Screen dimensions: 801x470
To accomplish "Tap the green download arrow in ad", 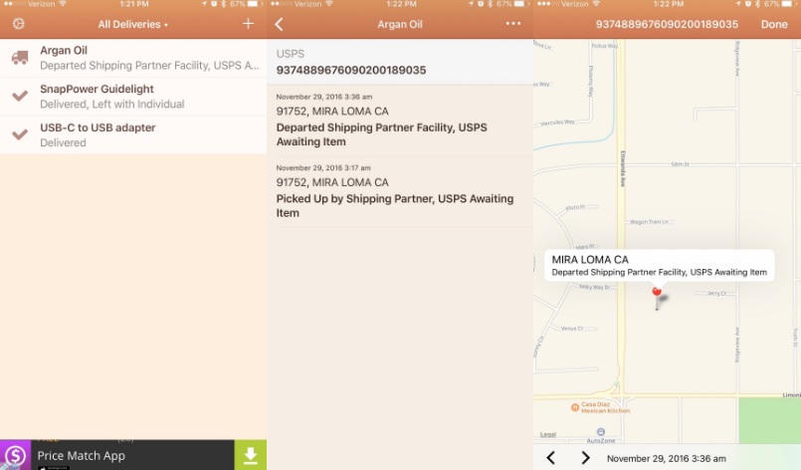I will click(251, 455).
